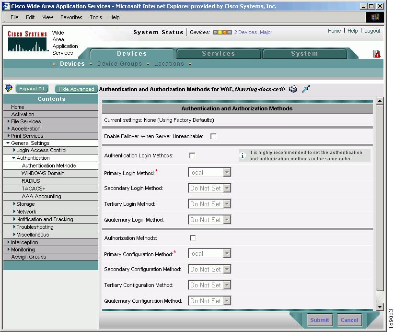Select the Devices main tab

(x=132, y=54)
